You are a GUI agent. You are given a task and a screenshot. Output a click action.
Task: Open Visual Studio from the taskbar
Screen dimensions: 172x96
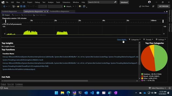74,93
